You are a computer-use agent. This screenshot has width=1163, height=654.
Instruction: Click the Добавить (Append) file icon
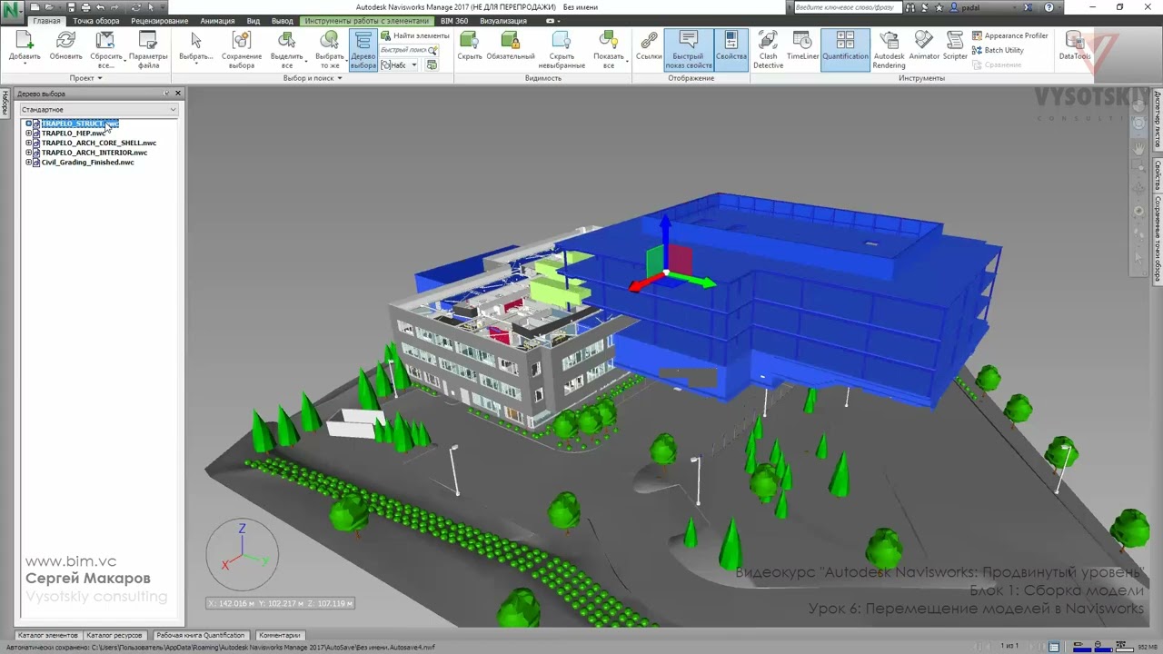(25, 41)
